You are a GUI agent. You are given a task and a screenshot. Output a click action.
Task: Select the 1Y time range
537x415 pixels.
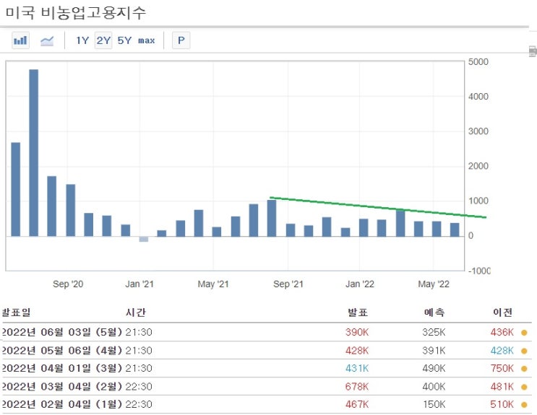click(82, 40)
